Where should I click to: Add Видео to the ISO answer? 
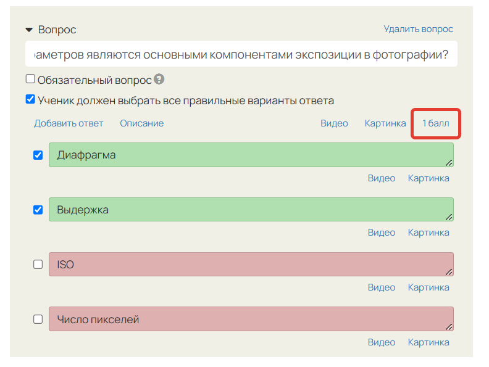(382, 287)
